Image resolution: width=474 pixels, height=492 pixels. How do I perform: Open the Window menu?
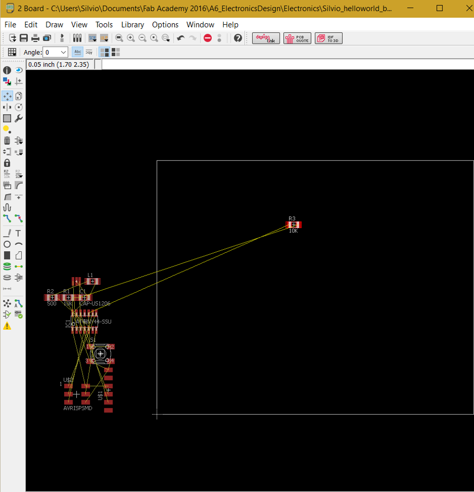click(200, 24)
